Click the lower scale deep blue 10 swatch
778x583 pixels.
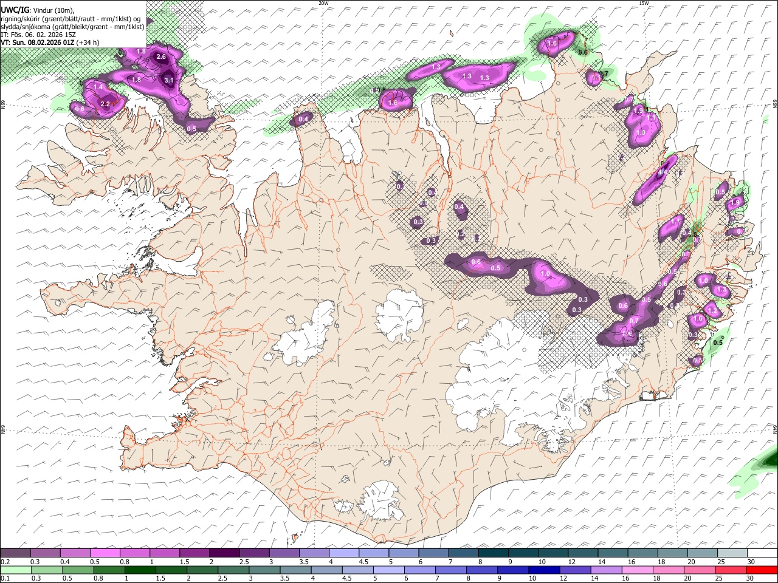point(544,570)
